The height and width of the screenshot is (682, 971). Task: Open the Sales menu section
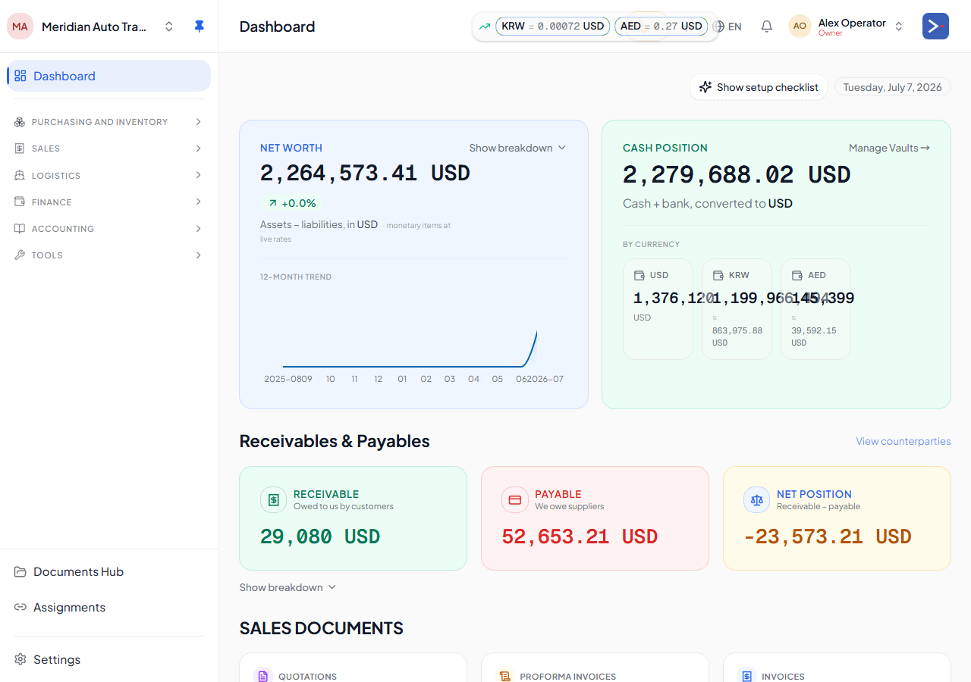click(108, 149)
